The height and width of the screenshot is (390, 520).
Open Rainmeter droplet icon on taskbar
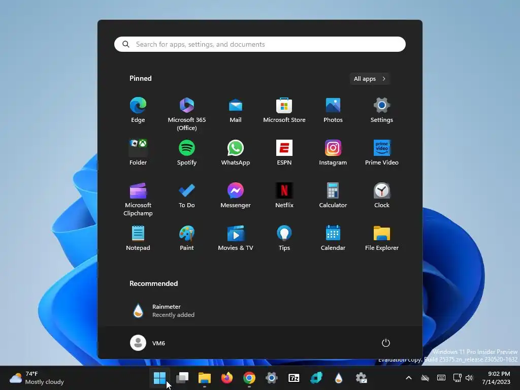pyautogui.click(x=339, y=378)
